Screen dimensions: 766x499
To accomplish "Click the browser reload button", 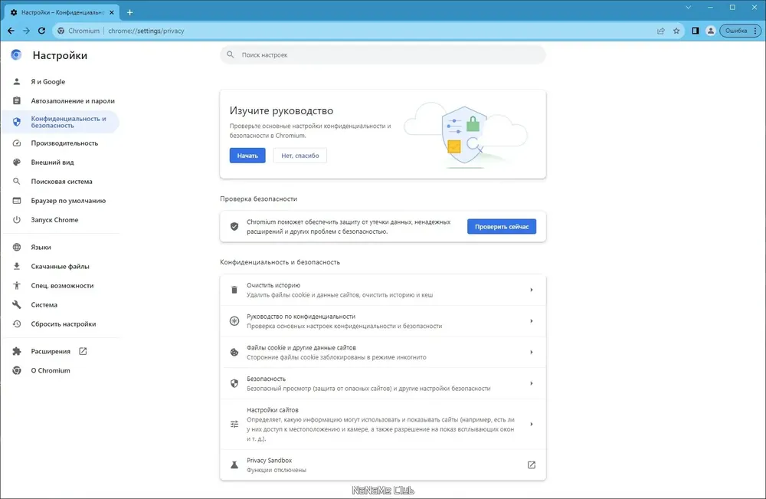I will tap(43, 31).
